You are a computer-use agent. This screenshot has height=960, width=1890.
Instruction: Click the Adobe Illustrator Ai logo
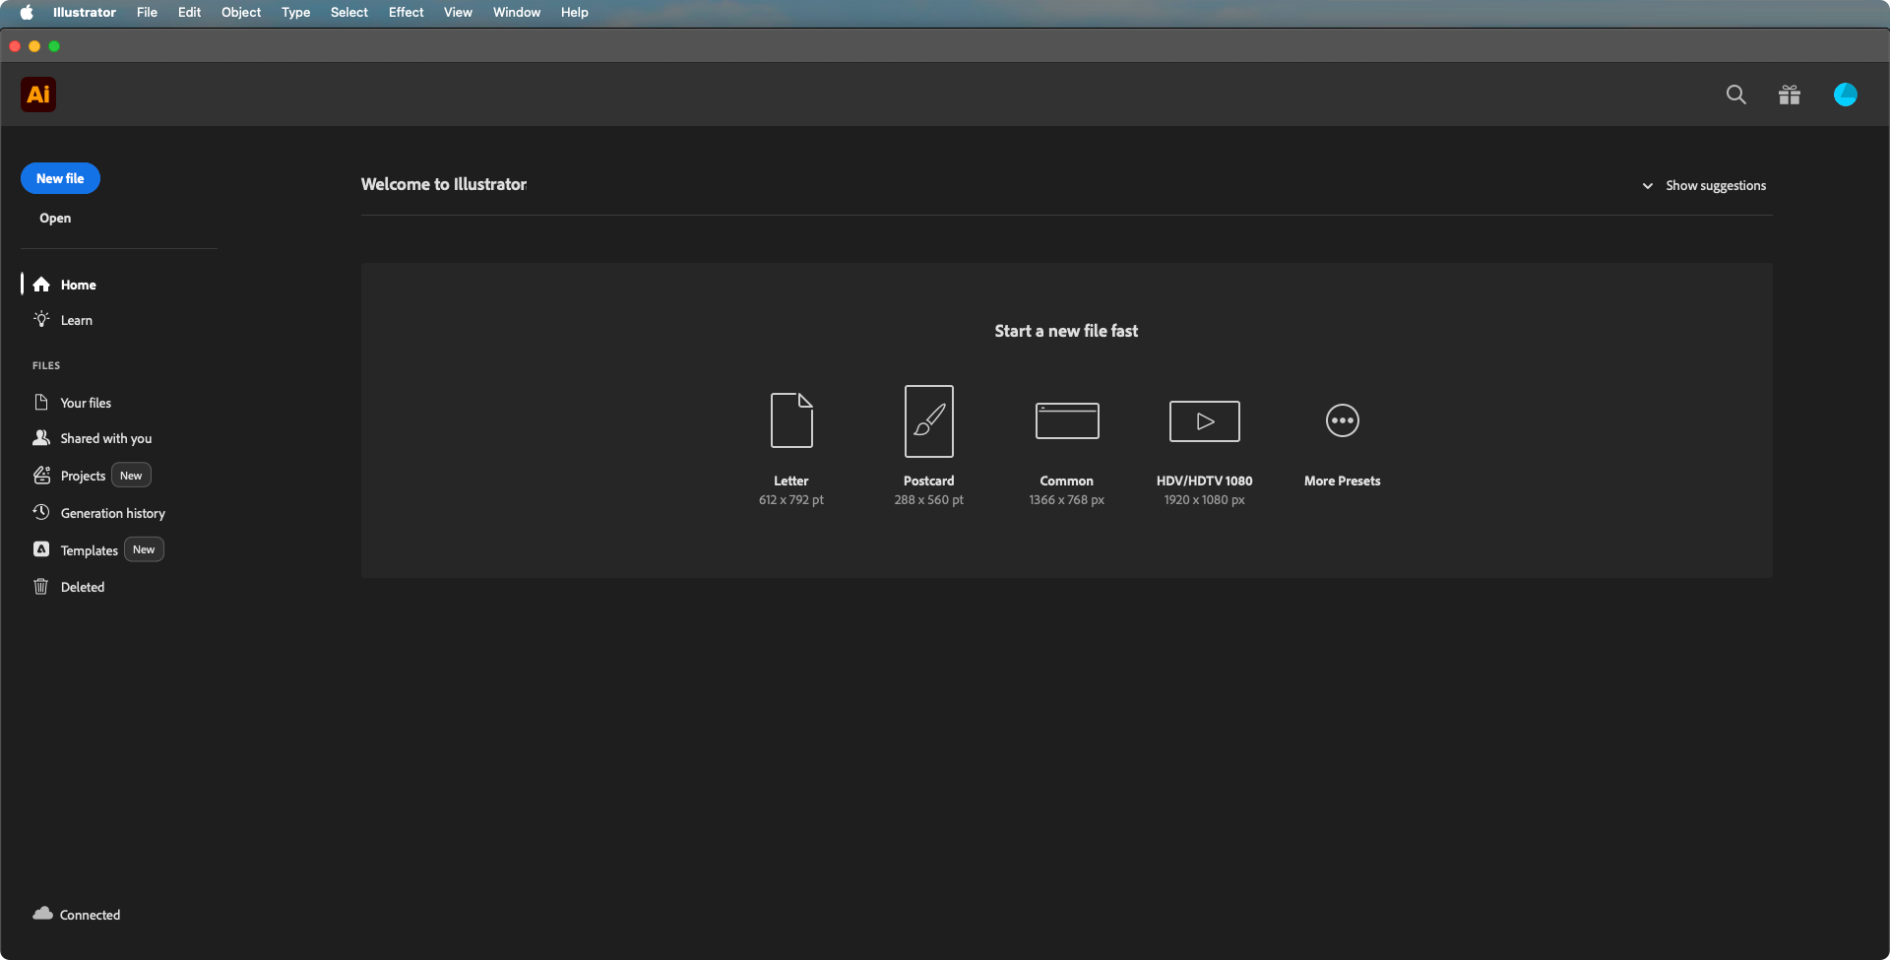[x=38, y=94]
